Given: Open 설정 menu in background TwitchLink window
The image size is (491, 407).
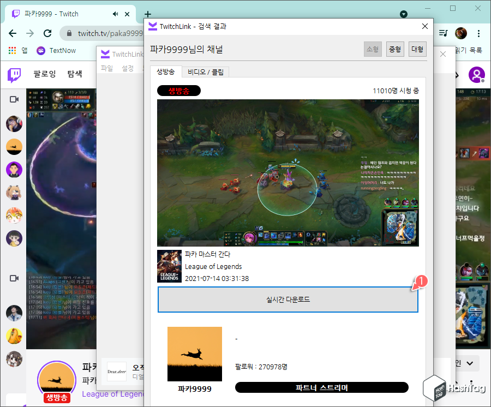Looking at the screenshot, I should tap(128, 68).
